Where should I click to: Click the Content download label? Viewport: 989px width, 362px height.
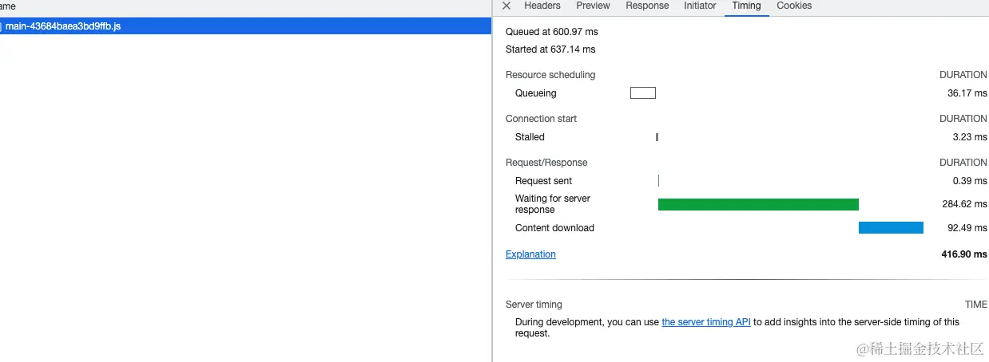pos(554,228)
